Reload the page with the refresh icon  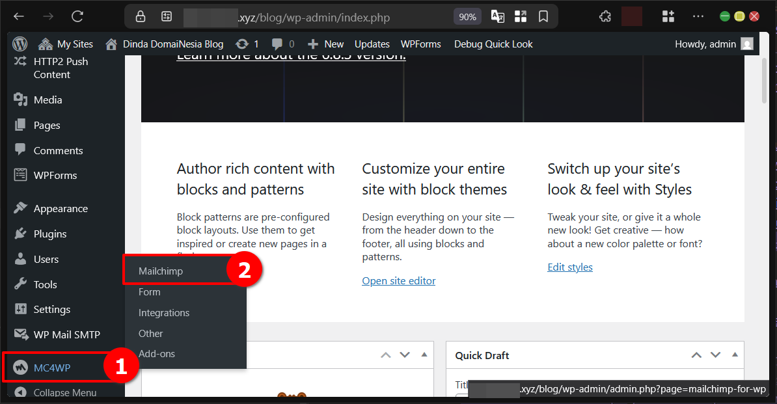click(x=77, y=16)
